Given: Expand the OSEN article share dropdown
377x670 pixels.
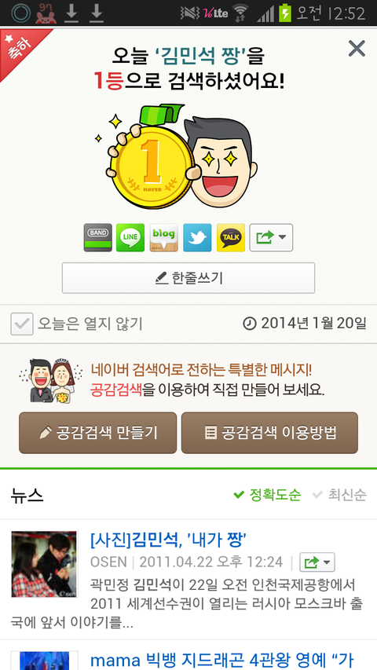Looking at the screenshot, I should 317,562.
